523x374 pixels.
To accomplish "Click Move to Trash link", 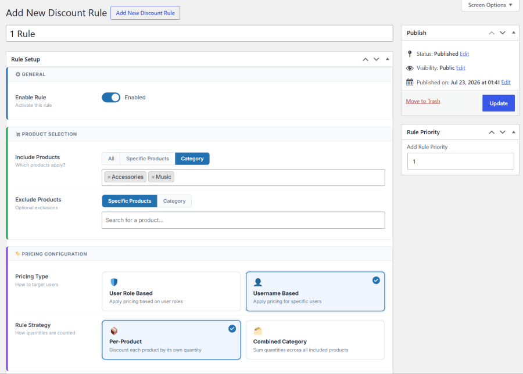I will pos(423,101).
